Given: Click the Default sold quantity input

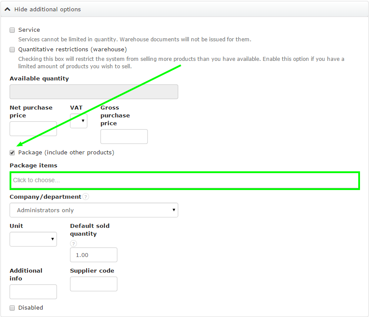Looking at the screenshot, I should pyautogui.click(x=93, y=255).
